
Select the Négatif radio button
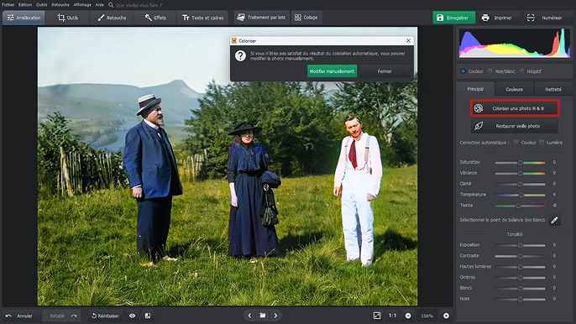(x=521, y=71)
